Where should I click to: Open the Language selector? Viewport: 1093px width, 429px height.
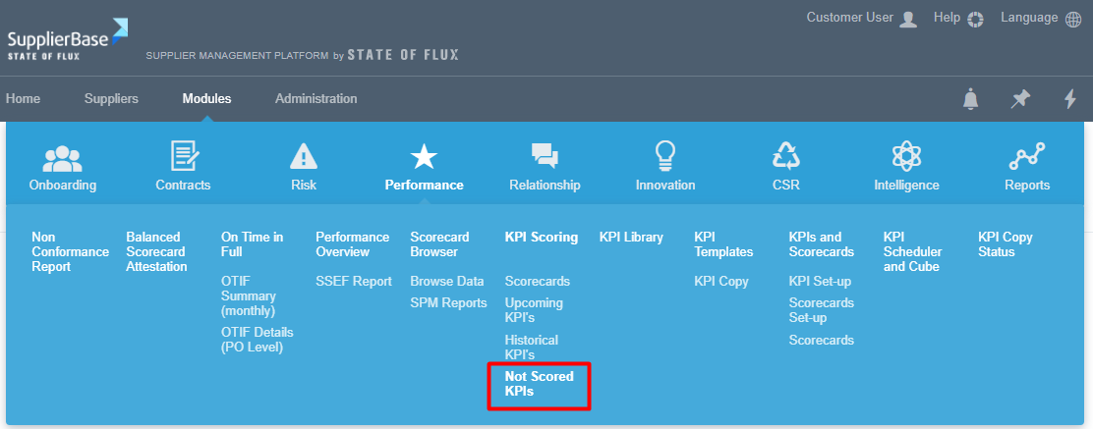click(x=1041, y=19)
